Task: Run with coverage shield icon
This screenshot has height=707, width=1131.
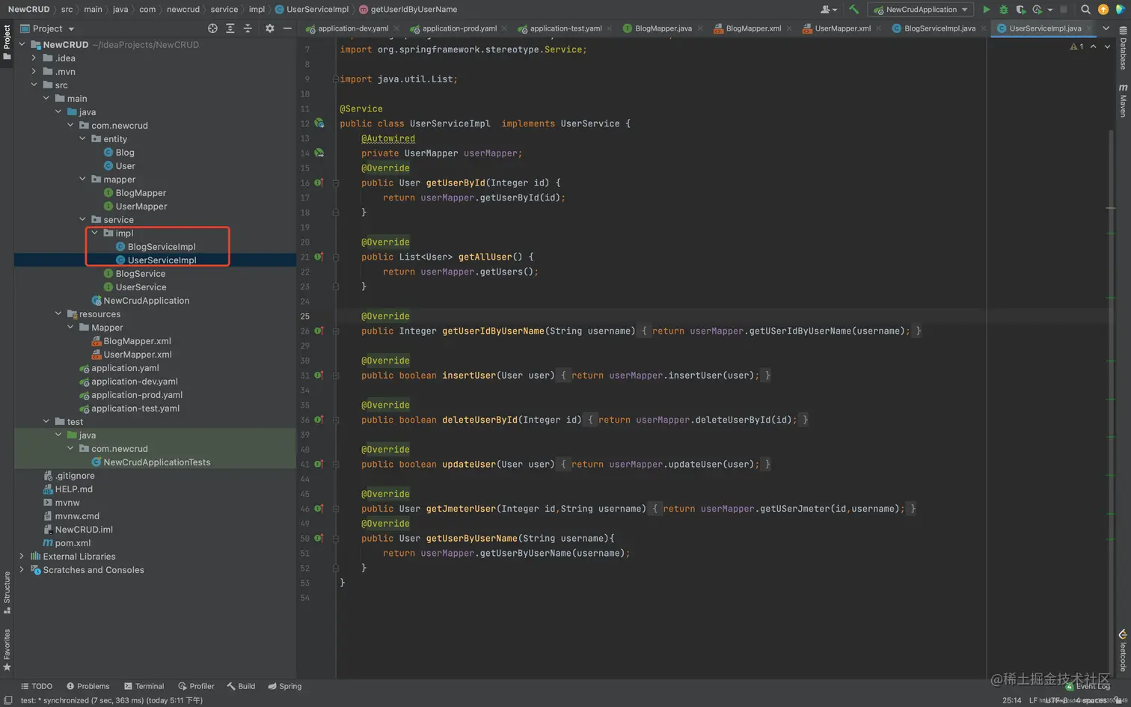Action: (1020, 9)
